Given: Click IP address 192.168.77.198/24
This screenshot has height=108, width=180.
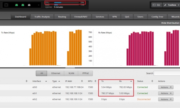Looking at the screenshot, I should click(74, 87).
